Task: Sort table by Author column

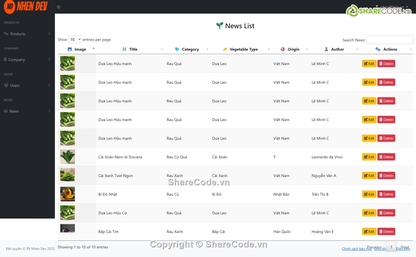Action: pyautogui.click(x=334, y=49)
